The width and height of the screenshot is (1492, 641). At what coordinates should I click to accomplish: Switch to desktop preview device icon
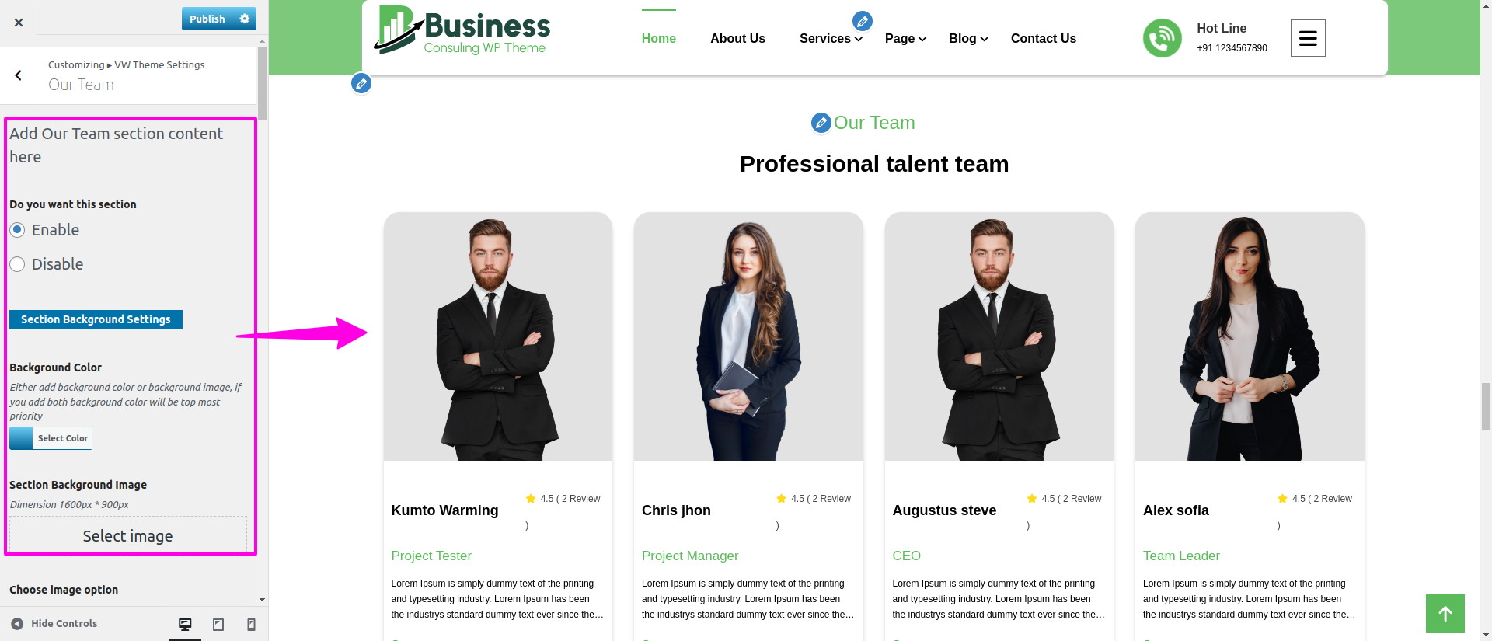(x=185, y=624)
